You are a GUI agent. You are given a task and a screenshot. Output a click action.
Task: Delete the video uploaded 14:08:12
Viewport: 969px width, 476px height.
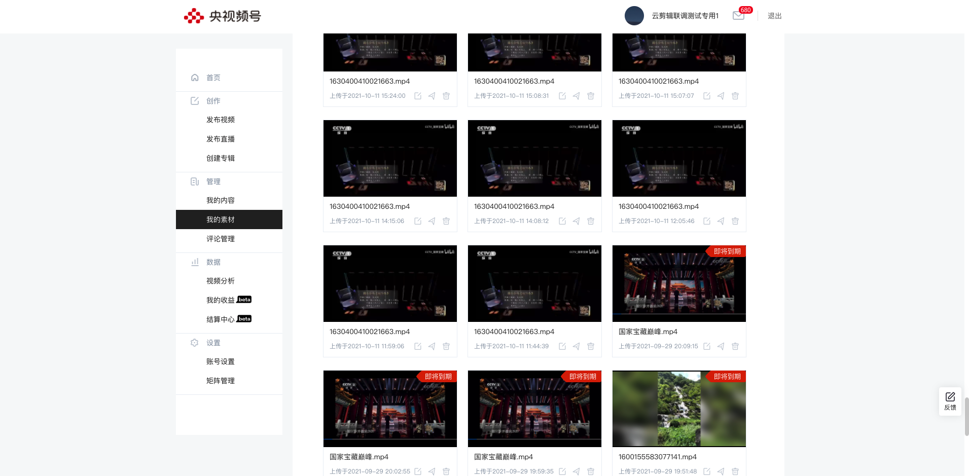591,221
